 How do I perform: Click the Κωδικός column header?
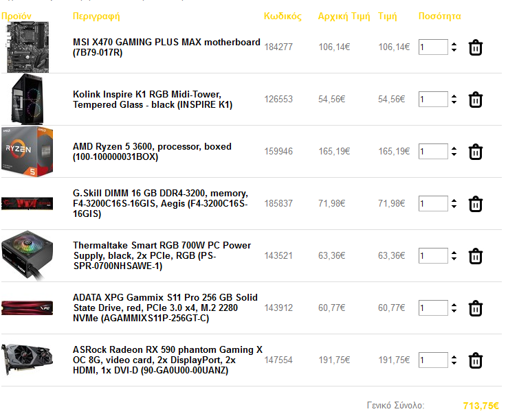click(x=283, y=16)
